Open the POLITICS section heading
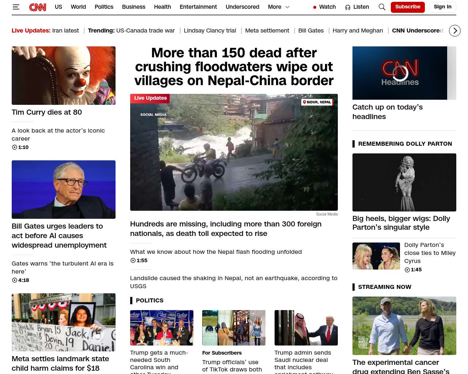 (150, 301)
